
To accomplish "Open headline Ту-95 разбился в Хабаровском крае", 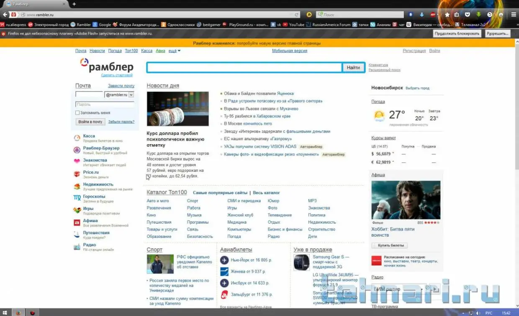I will pyautogui.click(x=257, y=116).
